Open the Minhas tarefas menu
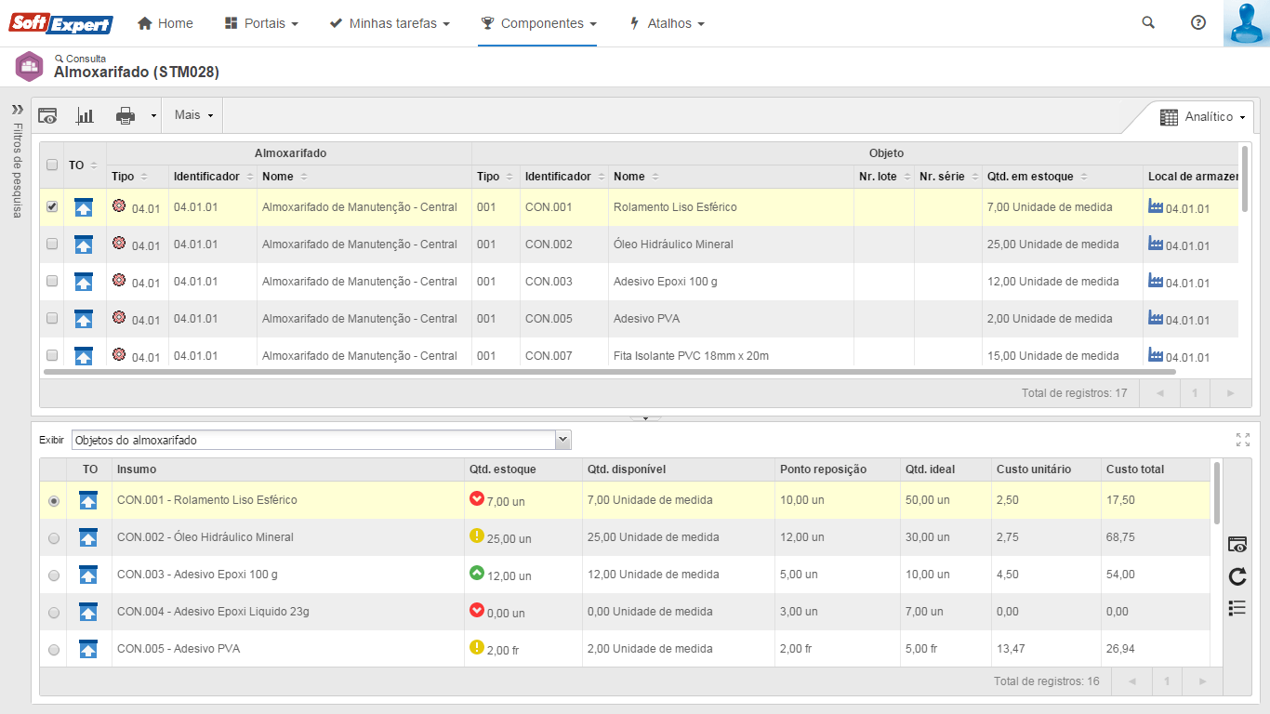The image size is (1270, 714). pyautogui.click(x=390, y=23)
